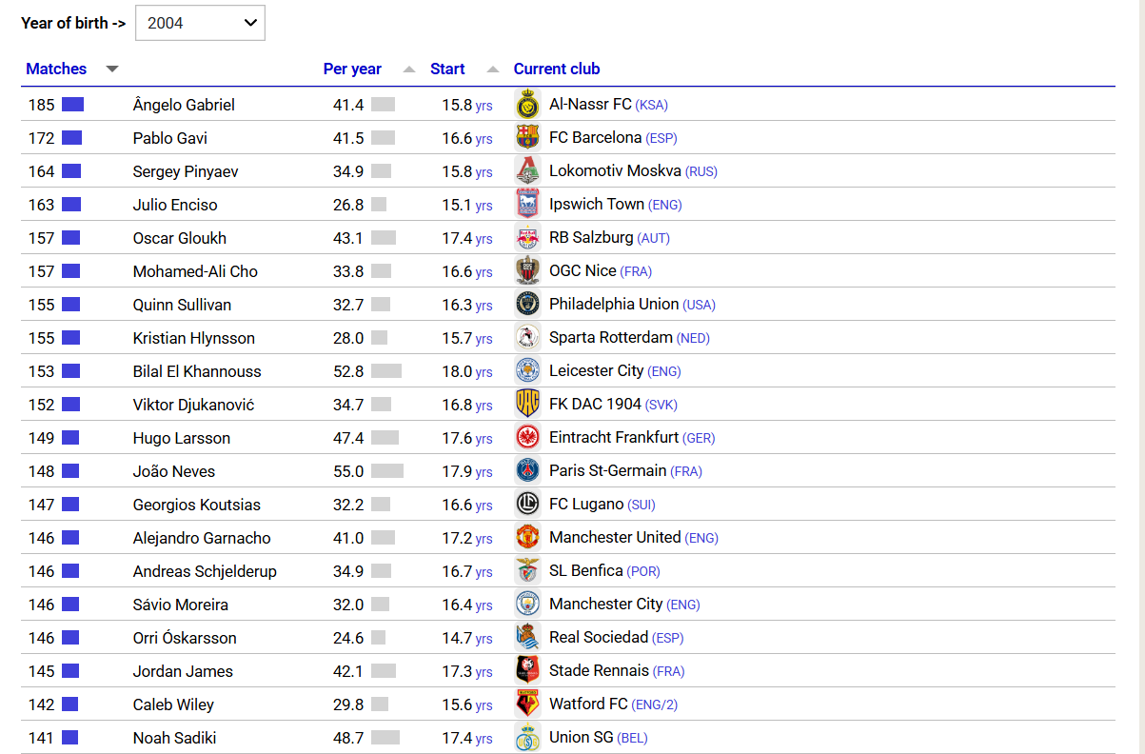Open the Year of birth dropdown
Screen dimensions: 1145x754
[x=200, y=23]
